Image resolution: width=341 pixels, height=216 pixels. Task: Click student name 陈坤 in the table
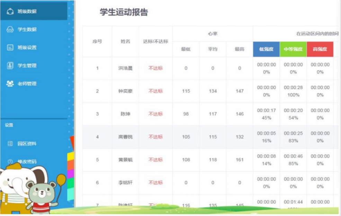pyautogui.click(x=125, y=114)
